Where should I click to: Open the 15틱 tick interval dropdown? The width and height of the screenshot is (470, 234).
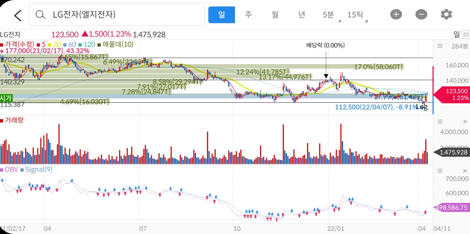click(356, 15)
